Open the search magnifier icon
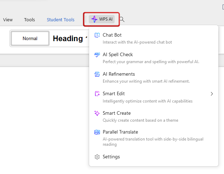 [x=122, y=20]
